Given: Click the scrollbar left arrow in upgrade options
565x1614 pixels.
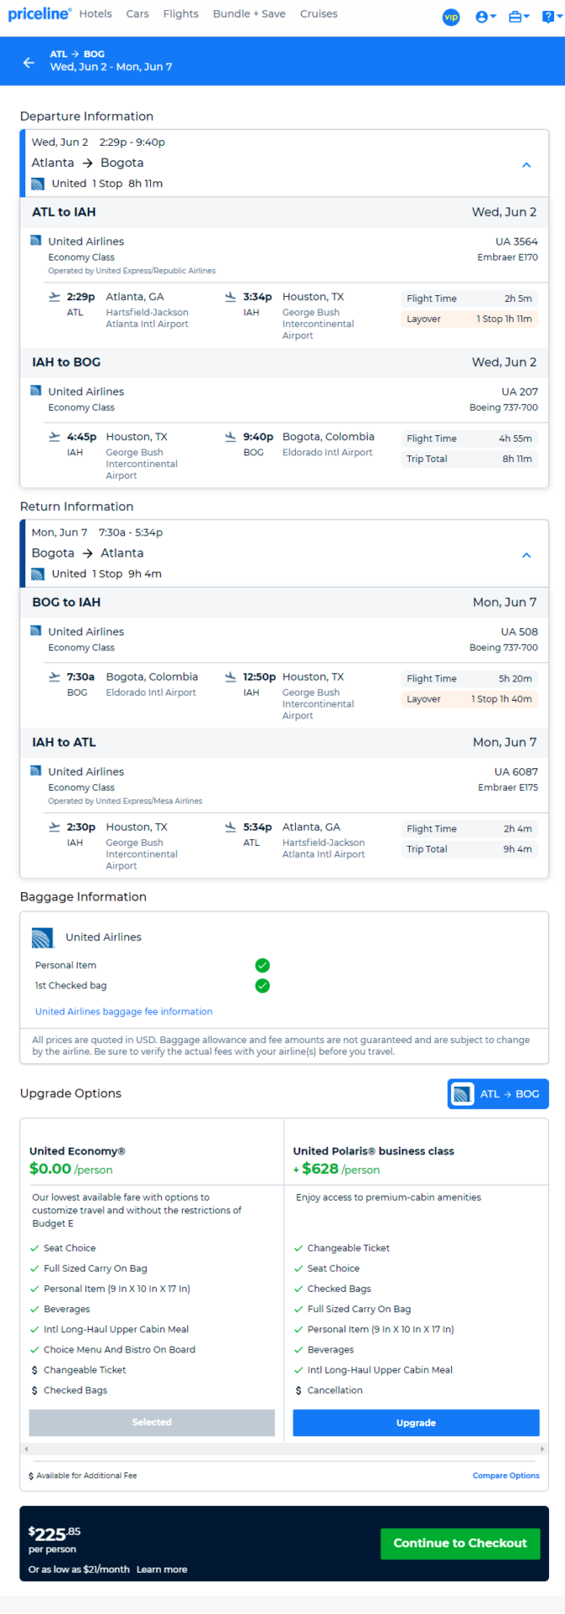Looking at the screenshot, I should tap(26, 1449).
